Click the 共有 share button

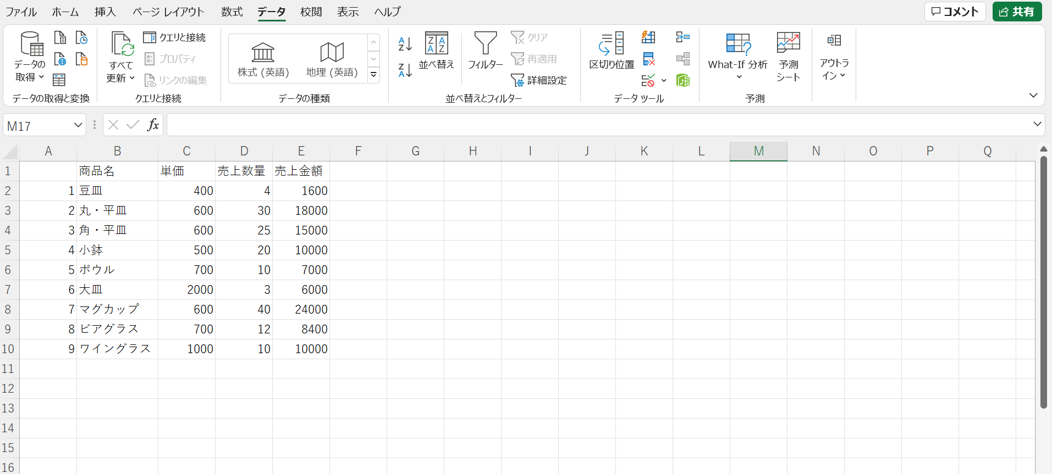[1017, 12]
